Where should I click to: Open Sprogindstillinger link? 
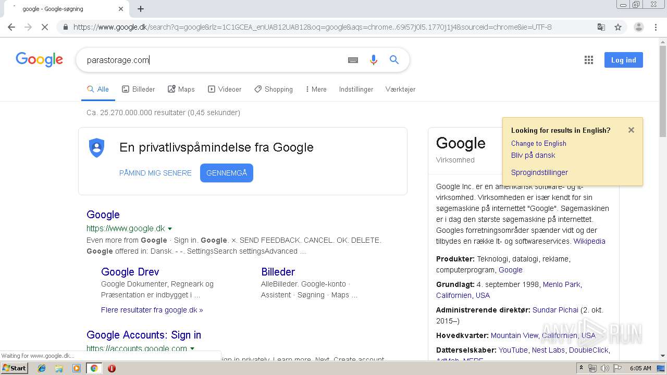coord(539,172)
